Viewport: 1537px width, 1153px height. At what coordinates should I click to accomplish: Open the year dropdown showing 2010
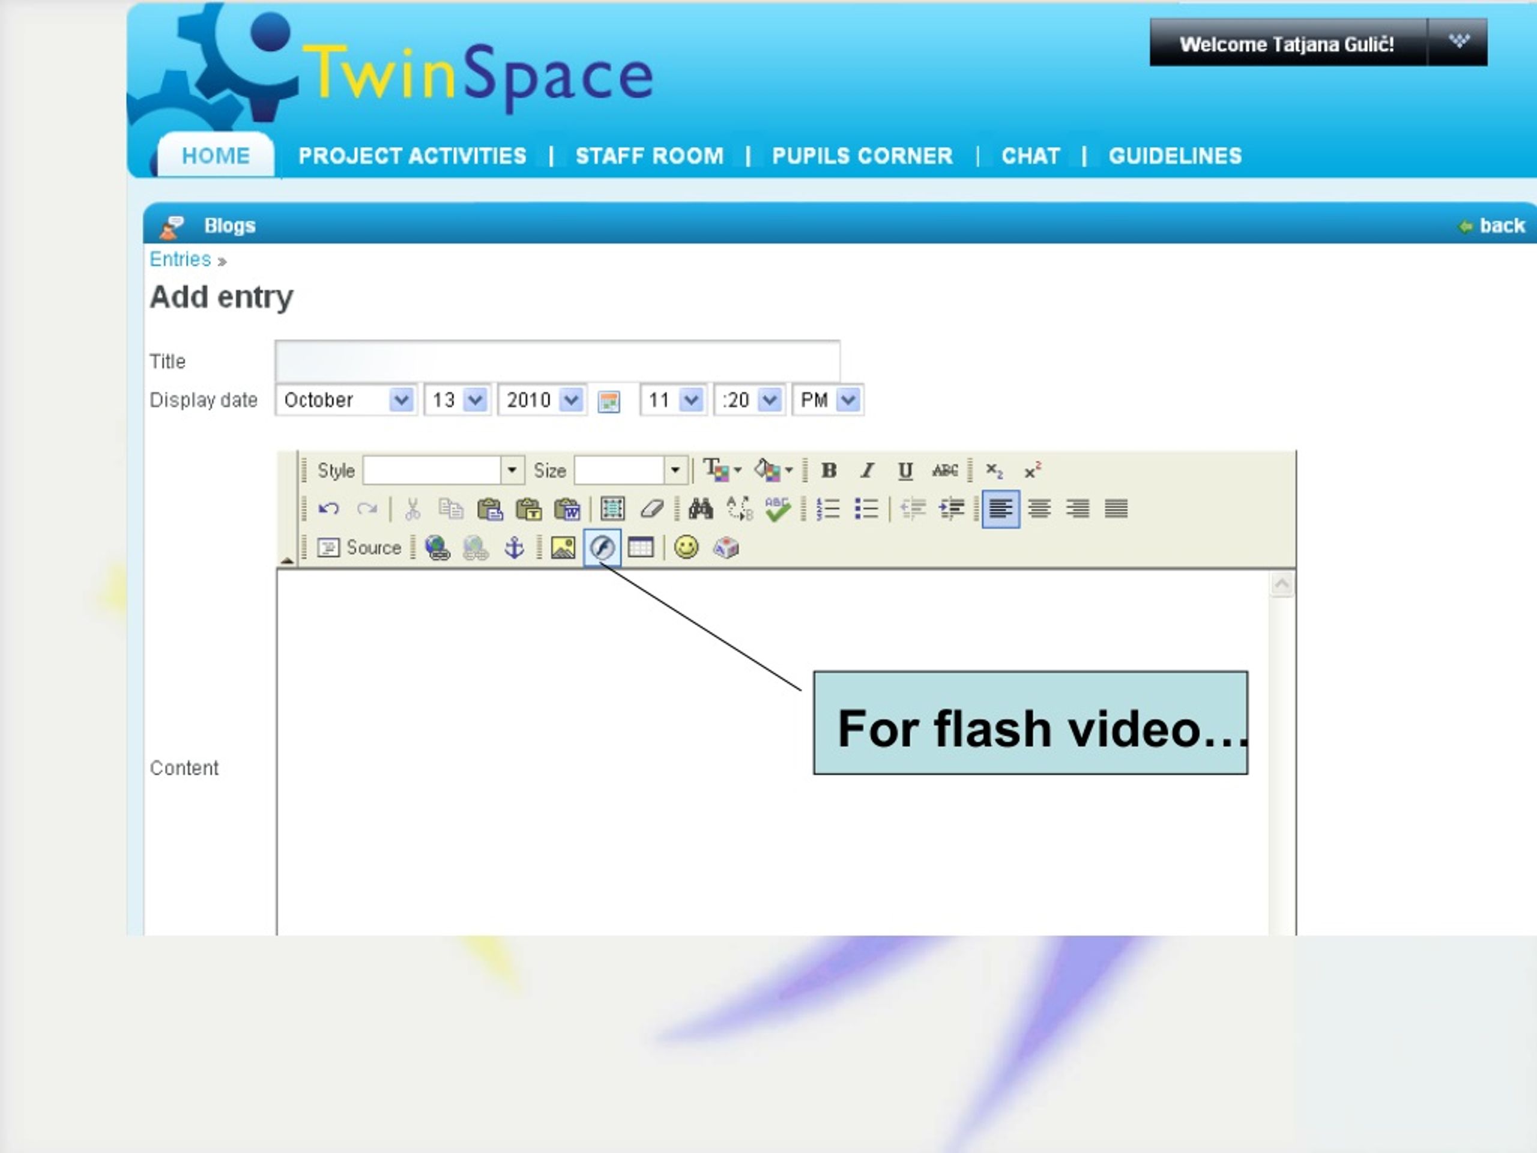point(543,401)
